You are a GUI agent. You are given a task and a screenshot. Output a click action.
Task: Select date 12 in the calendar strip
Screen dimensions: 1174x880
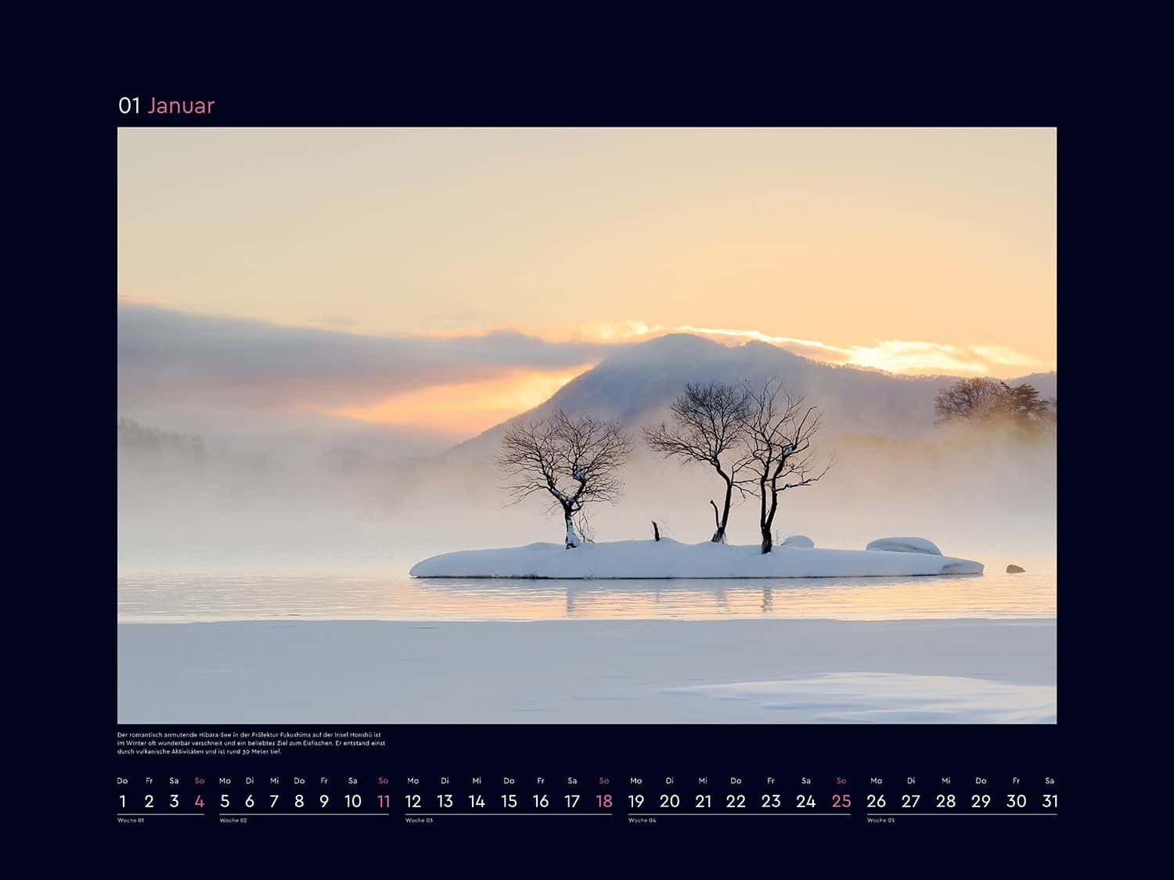click(413, 801)
